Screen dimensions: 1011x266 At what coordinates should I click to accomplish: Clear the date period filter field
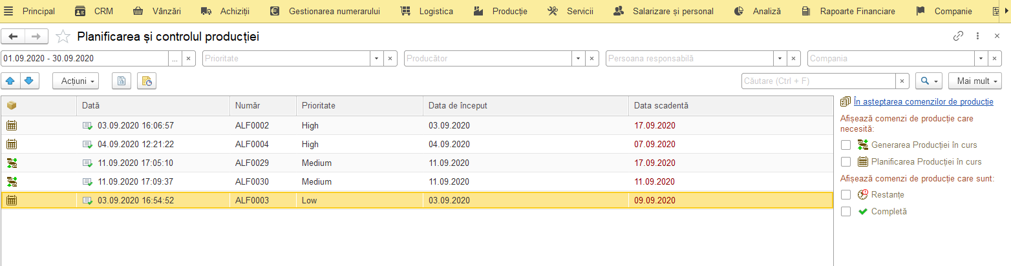click(x=189, y=58)
